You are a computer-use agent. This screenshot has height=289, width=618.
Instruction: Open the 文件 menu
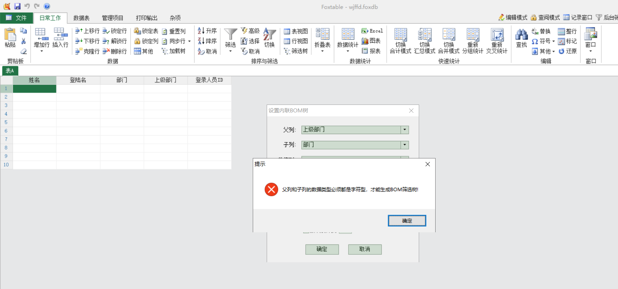(17, 18)
